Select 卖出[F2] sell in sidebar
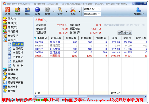This screenshot has height=104, width=149. coord(10,23)
